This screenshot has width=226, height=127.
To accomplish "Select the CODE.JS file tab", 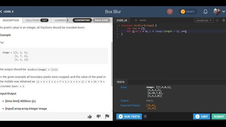I will click(122, 20).
